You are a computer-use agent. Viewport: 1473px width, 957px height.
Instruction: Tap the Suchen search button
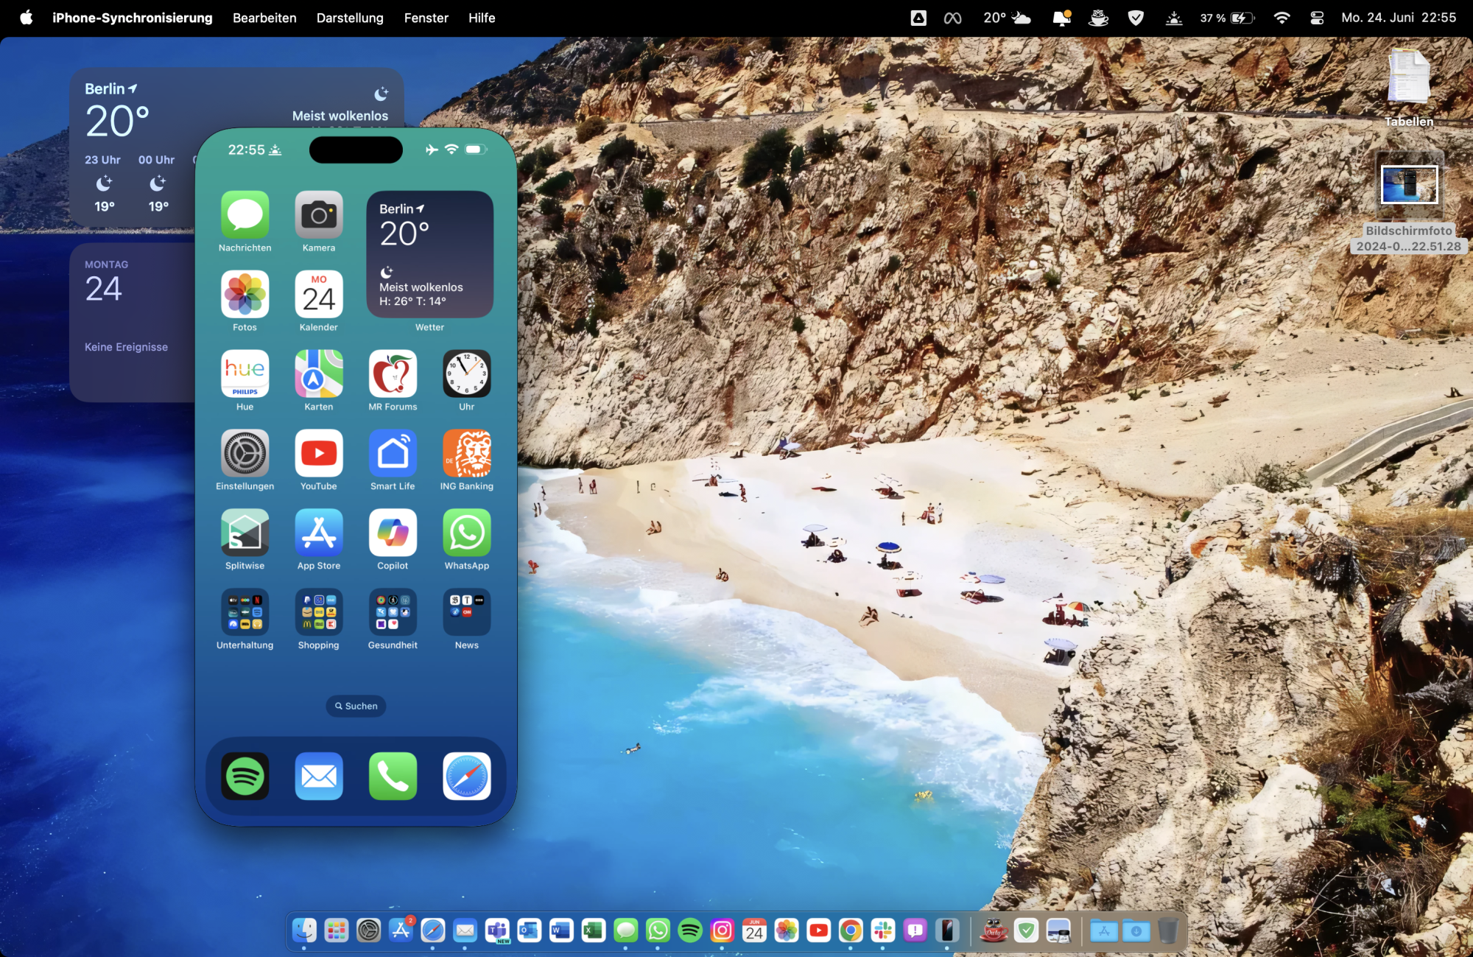[x=356, y=706]
